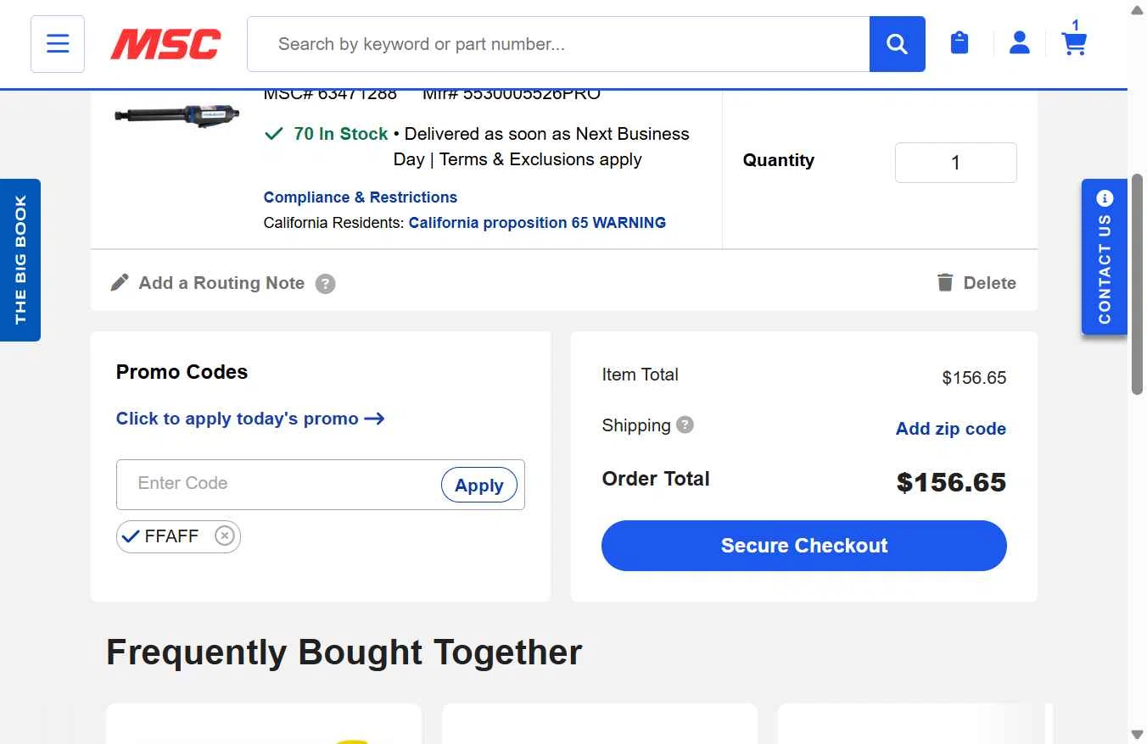
Task: Click the Apply promo code button
Action: point(478,486)
